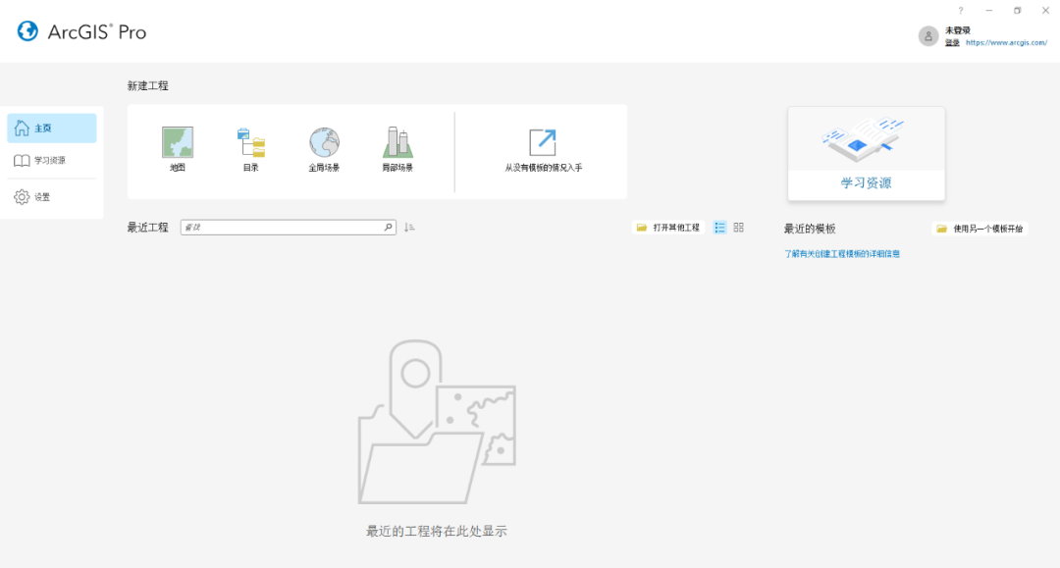Click the 使用另一个模板开始 button
Screen dimensions: 1060x568
(x=980, y=228)
